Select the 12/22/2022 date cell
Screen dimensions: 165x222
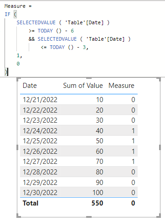coord(40,110)
